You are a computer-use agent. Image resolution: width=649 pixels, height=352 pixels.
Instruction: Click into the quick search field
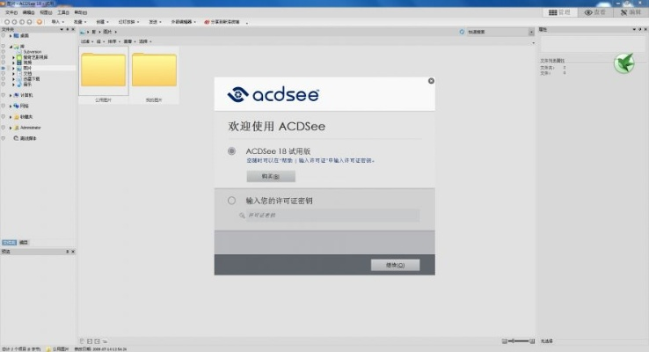[498, 32]
